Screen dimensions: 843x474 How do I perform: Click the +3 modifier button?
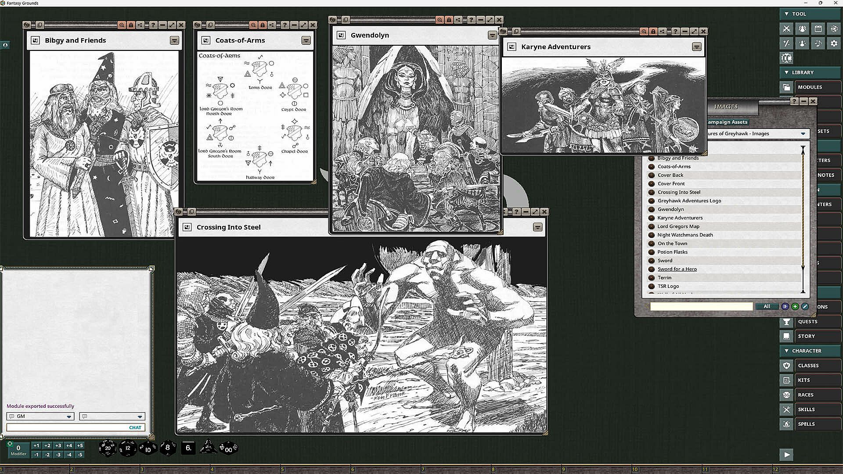pyautogui.click(x=58, y=445)
